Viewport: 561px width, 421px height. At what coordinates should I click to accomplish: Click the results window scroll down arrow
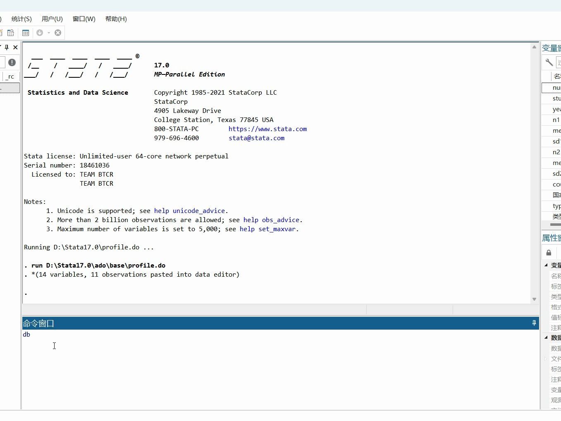click(x=534, y=299)
